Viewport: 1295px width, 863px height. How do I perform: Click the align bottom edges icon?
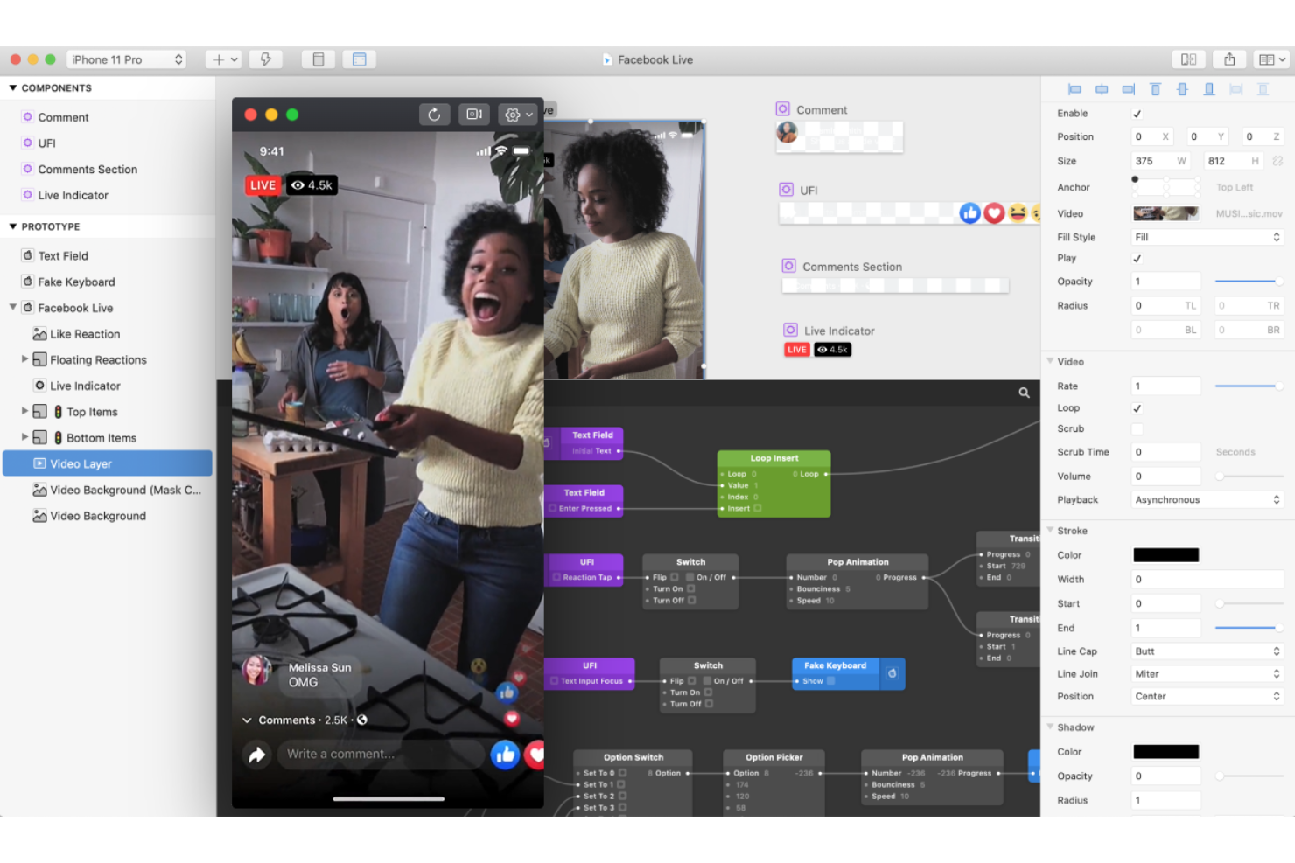pyautogui.click(x=1209, y=89)
